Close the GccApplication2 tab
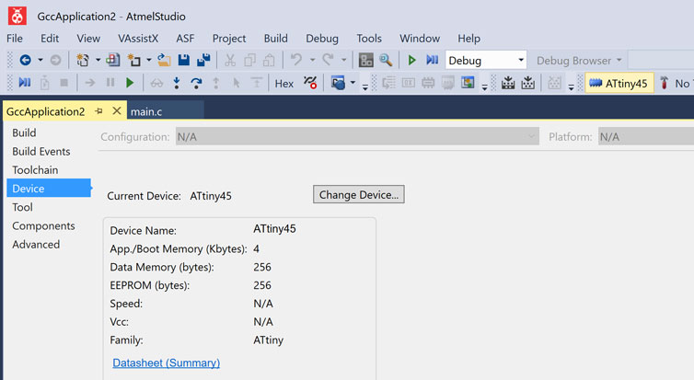Image resolution: width=694 pixels, height=380 pixels. click(117, 111)
